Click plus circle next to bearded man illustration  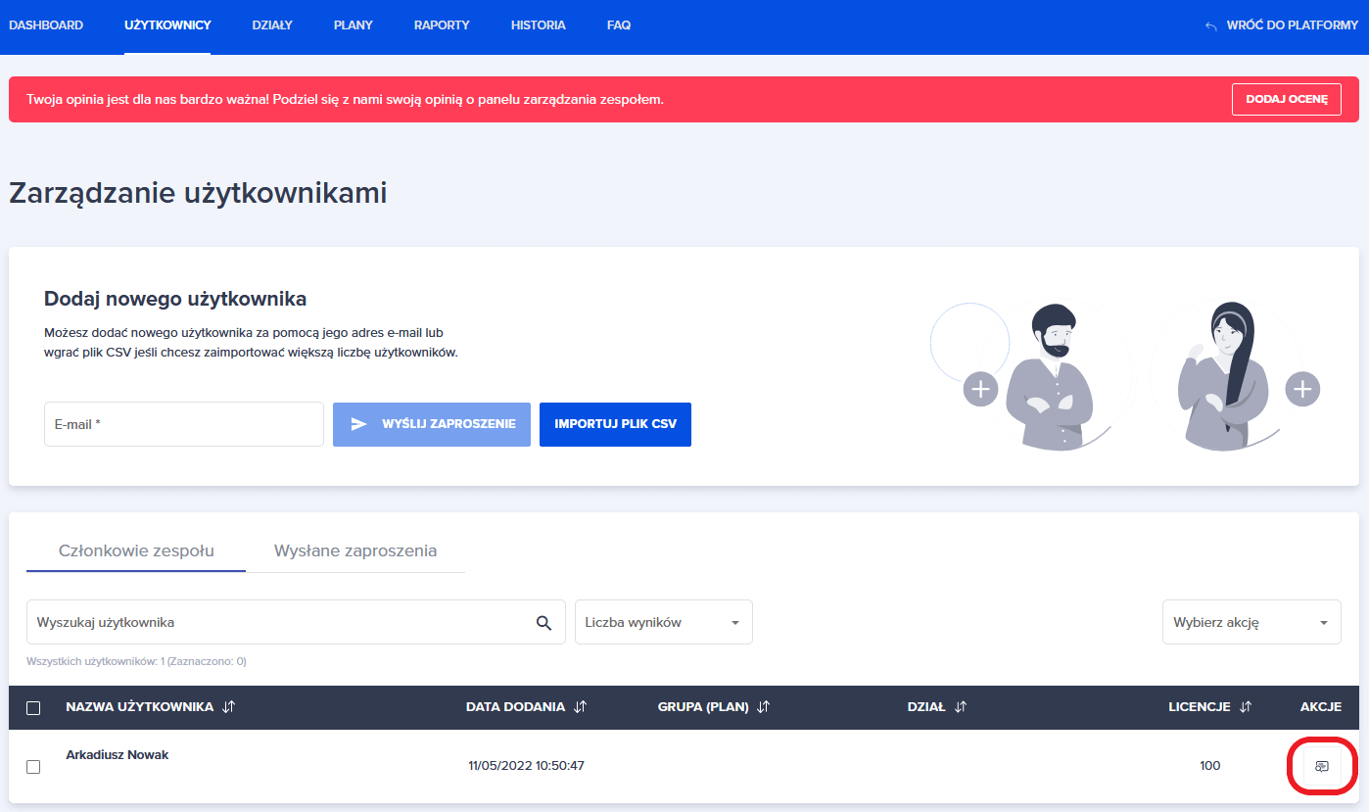(x=980, y=389)
